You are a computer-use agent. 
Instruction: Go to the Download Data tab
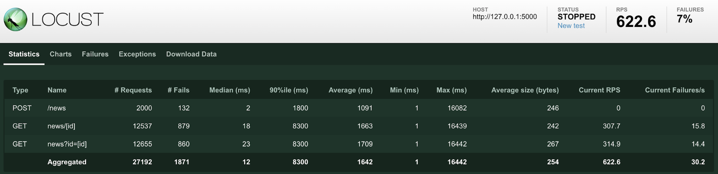pos(191,54)
